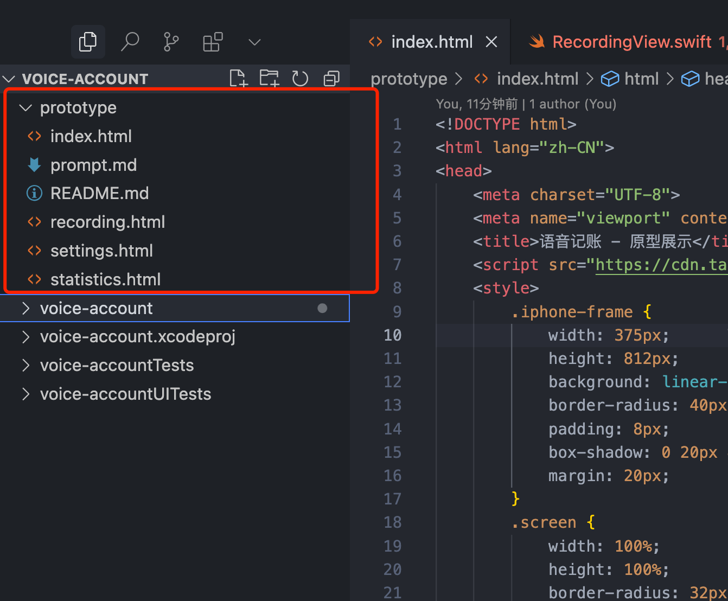This screenshot has height=601, width=728.
Task: Open the Source Control view icon
Action: click(x=171, y=42)
